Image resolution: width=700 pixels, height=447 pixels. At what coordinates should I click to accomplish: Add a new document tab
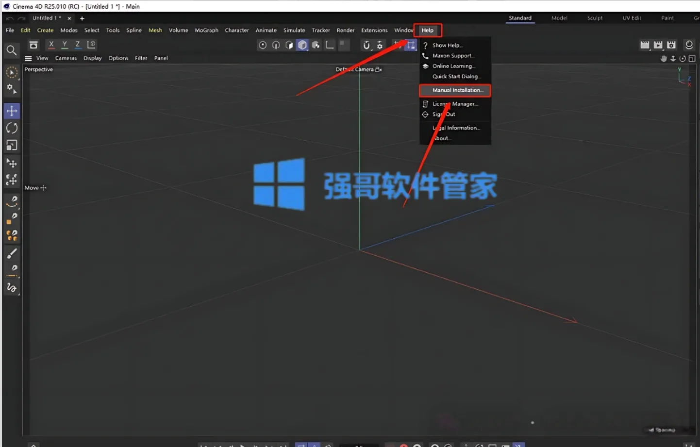82,18
